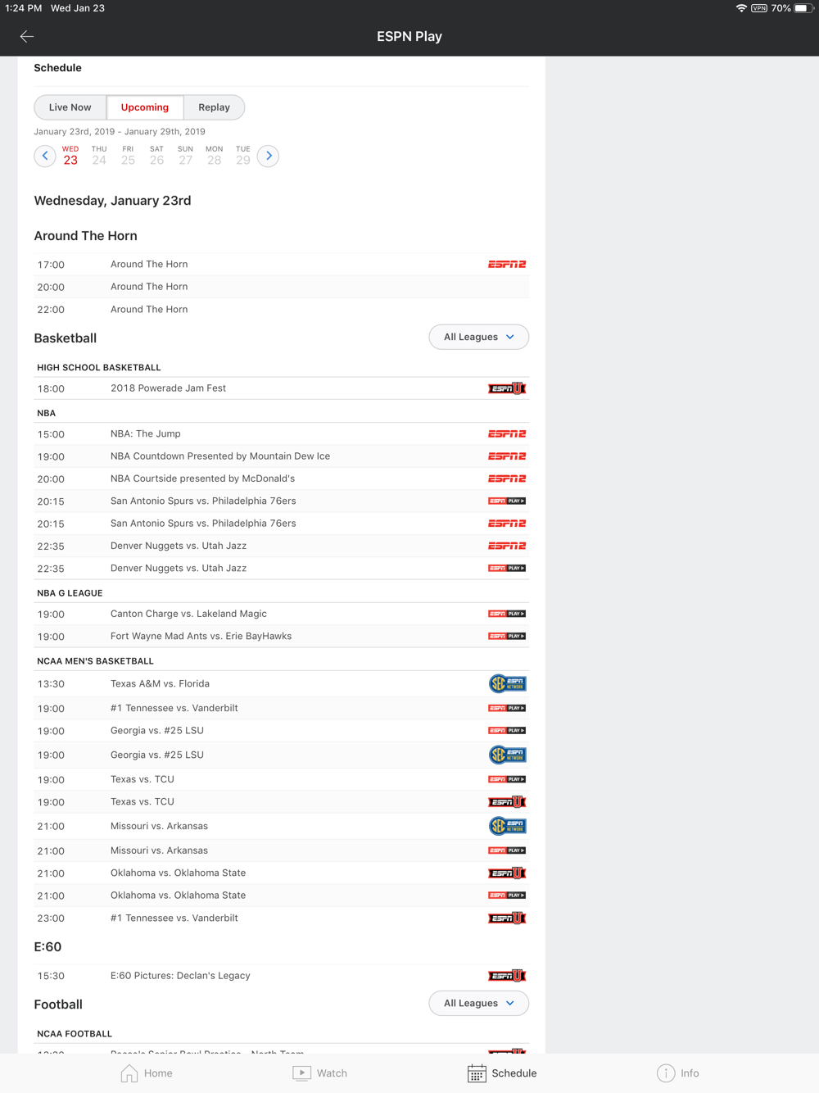Open the Schedule calendar icon
This screenshot has height=1093, width=819.
[477, 1073]
